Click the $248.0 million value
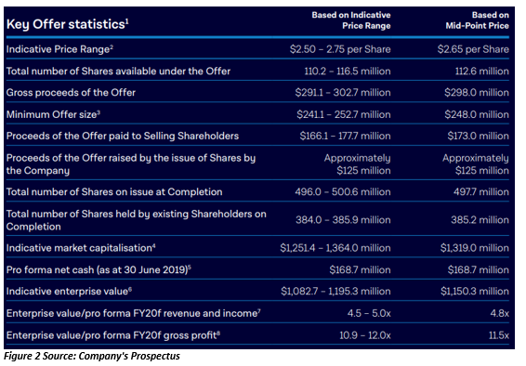This screenshot has height=366, width=526. point(477,114)
